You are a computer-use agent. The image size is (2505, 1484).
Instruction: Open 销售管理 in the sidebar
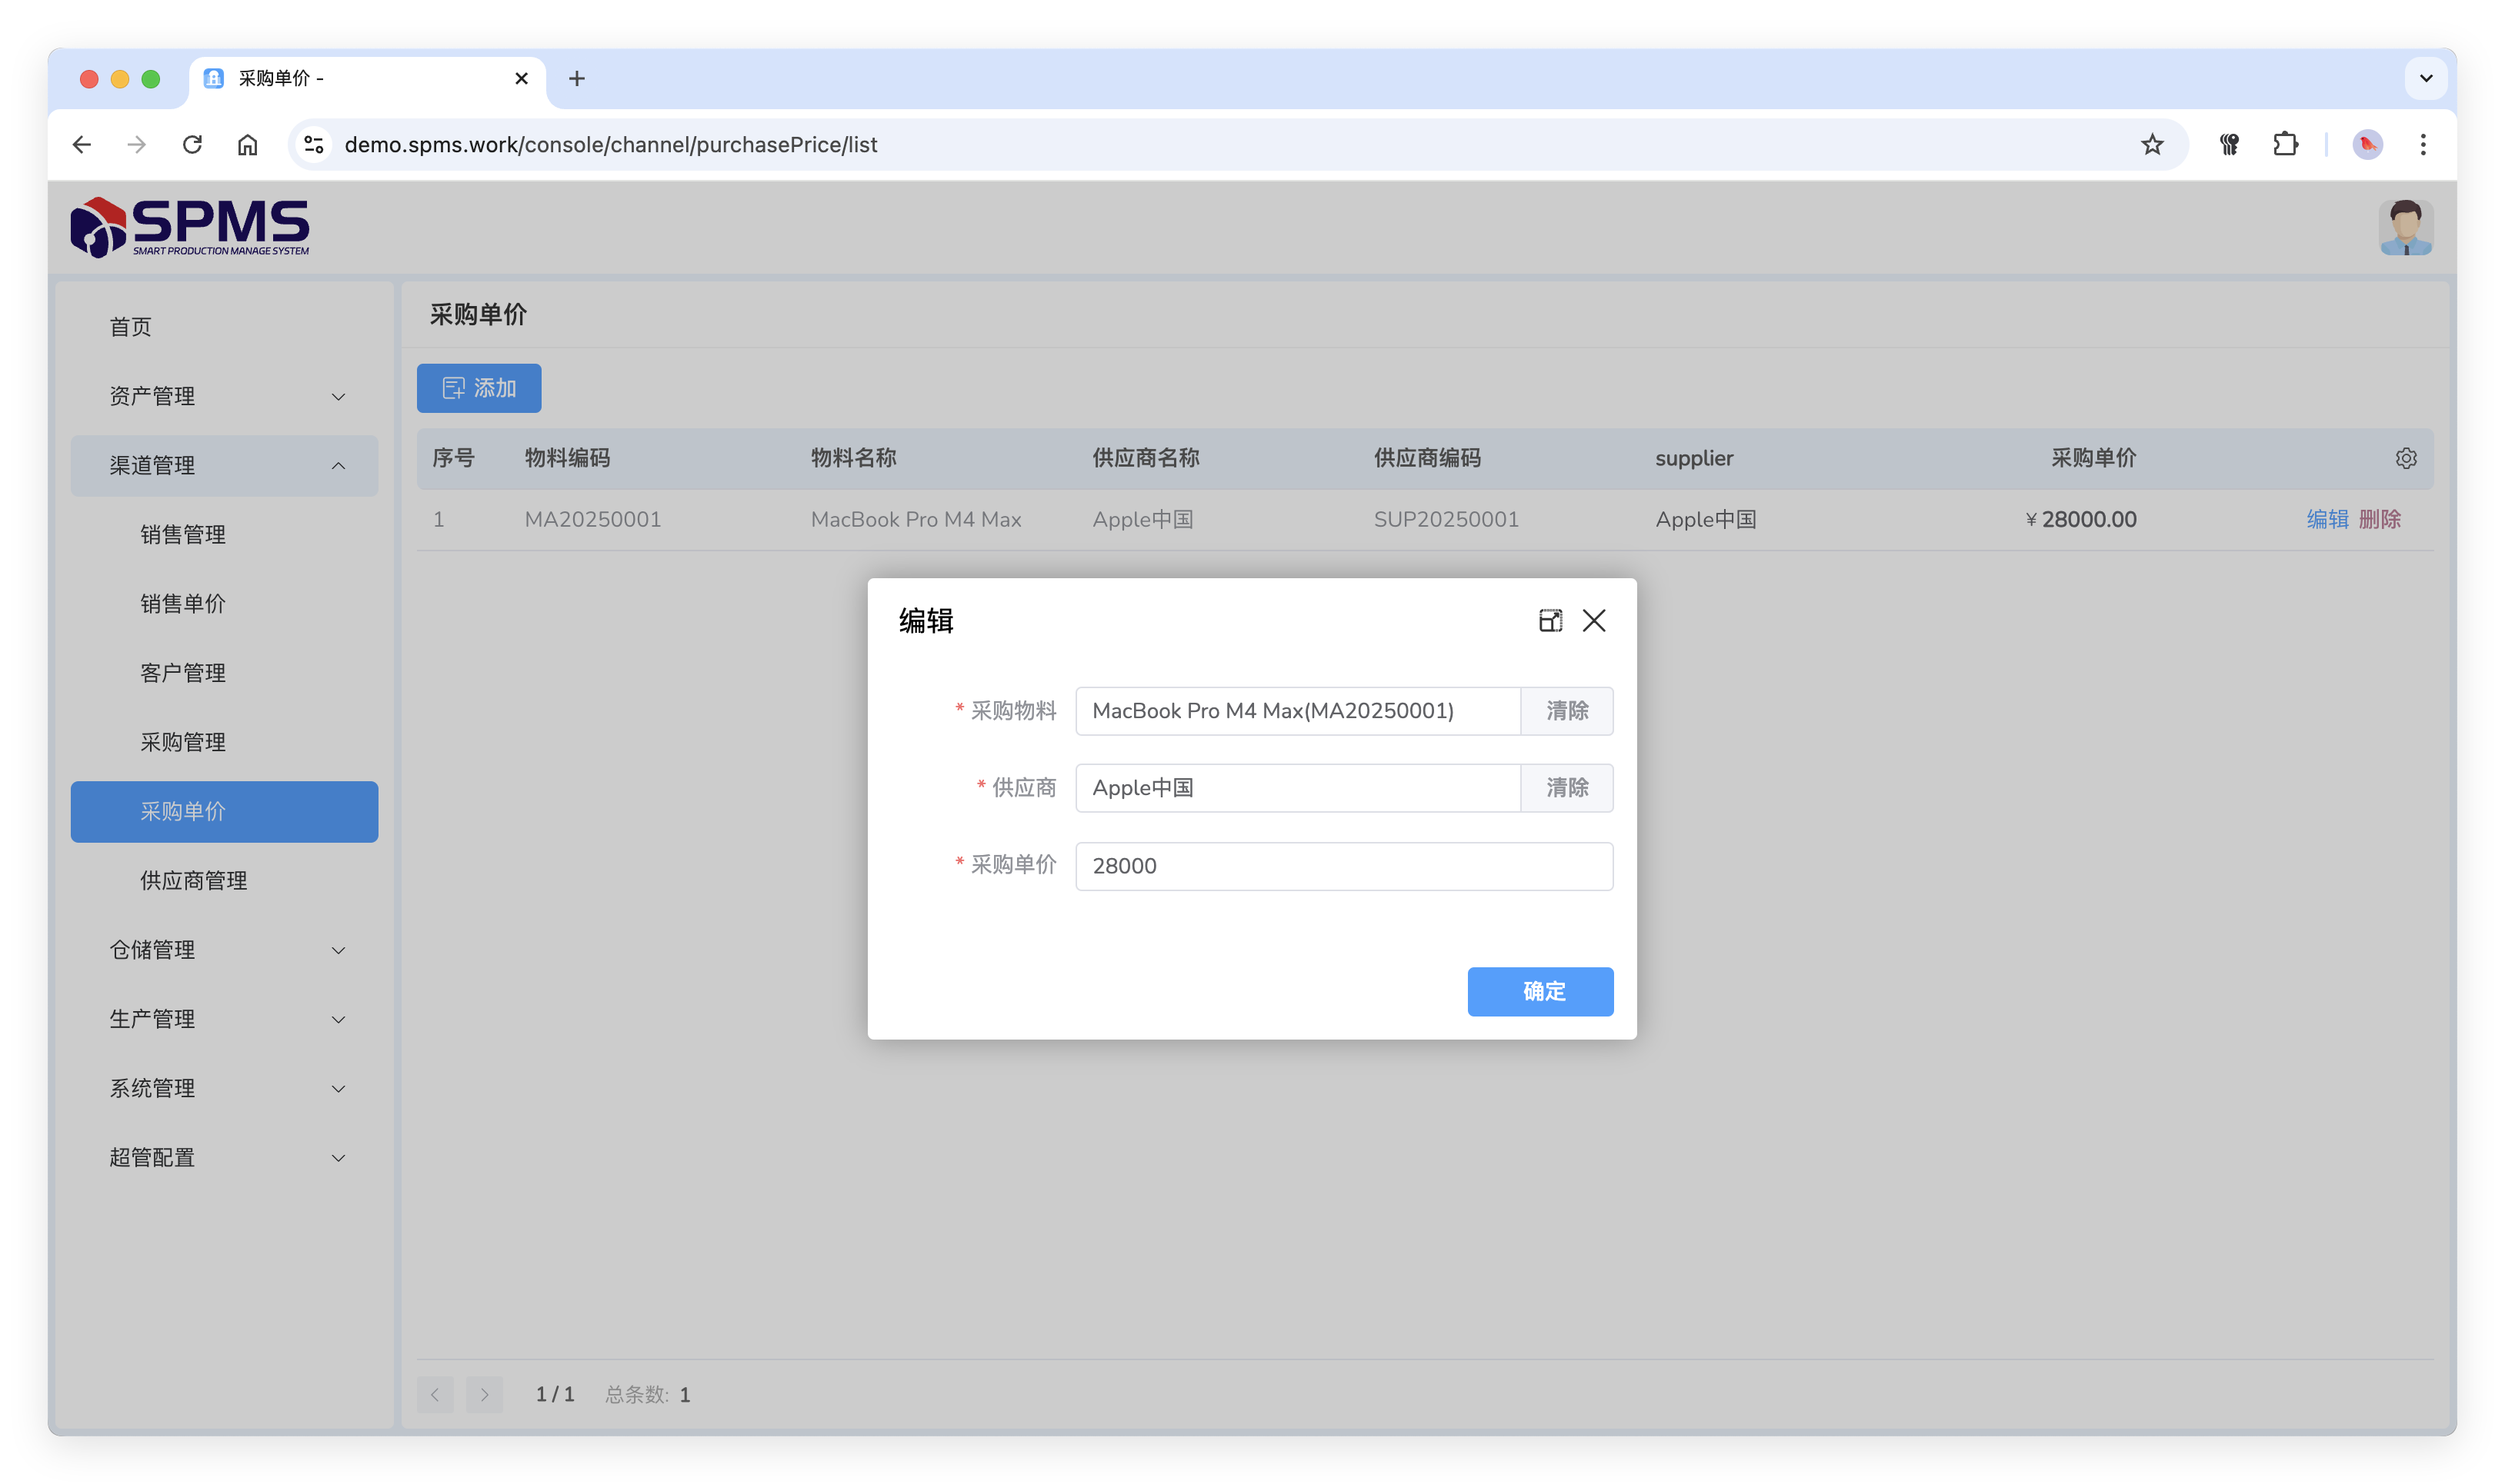click(x=224, y=534)
